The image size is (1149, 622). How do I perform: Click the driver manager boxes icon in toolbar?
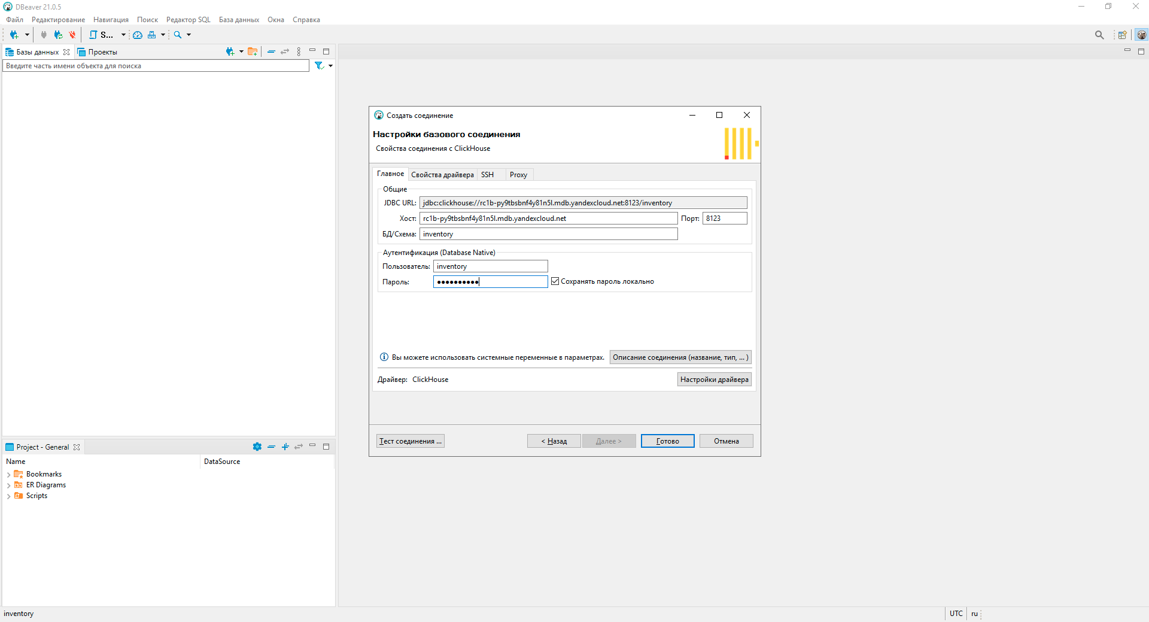coord(152,35)
